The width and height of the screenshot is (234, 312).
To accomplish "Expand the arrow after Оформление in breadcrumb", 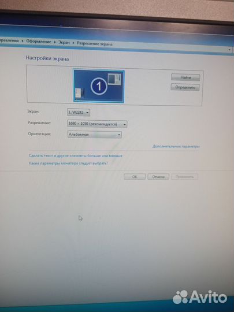I will tap(55, 42).
